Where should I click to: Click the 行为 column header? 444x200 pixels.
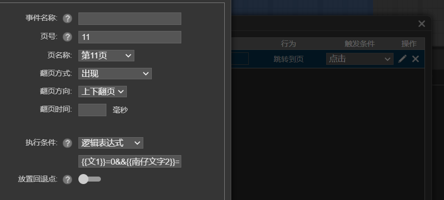tap(288, 43)
